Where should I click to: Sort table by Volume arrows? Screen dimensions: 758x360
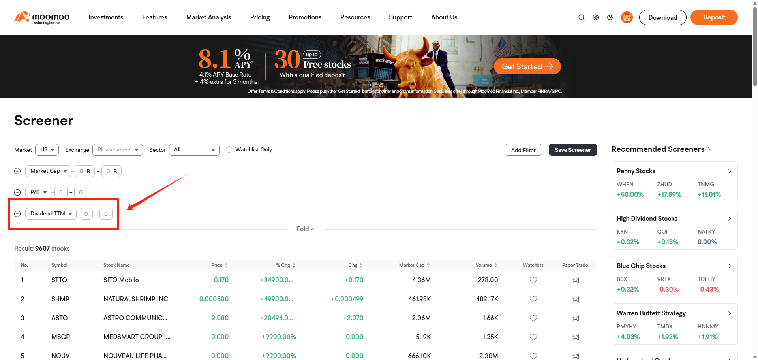tap(496, 265)
